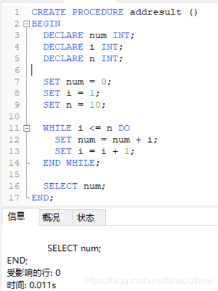The width and height of the screenshot is (218, 291).
Task: Click the procedure name addresult
Action: [156, 12]
